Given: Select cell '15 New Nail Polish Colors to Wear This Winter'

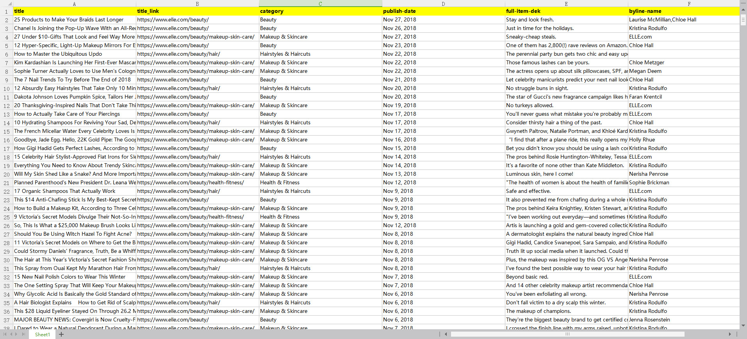Looking at the screenshot, I should (x=75, y=277).
